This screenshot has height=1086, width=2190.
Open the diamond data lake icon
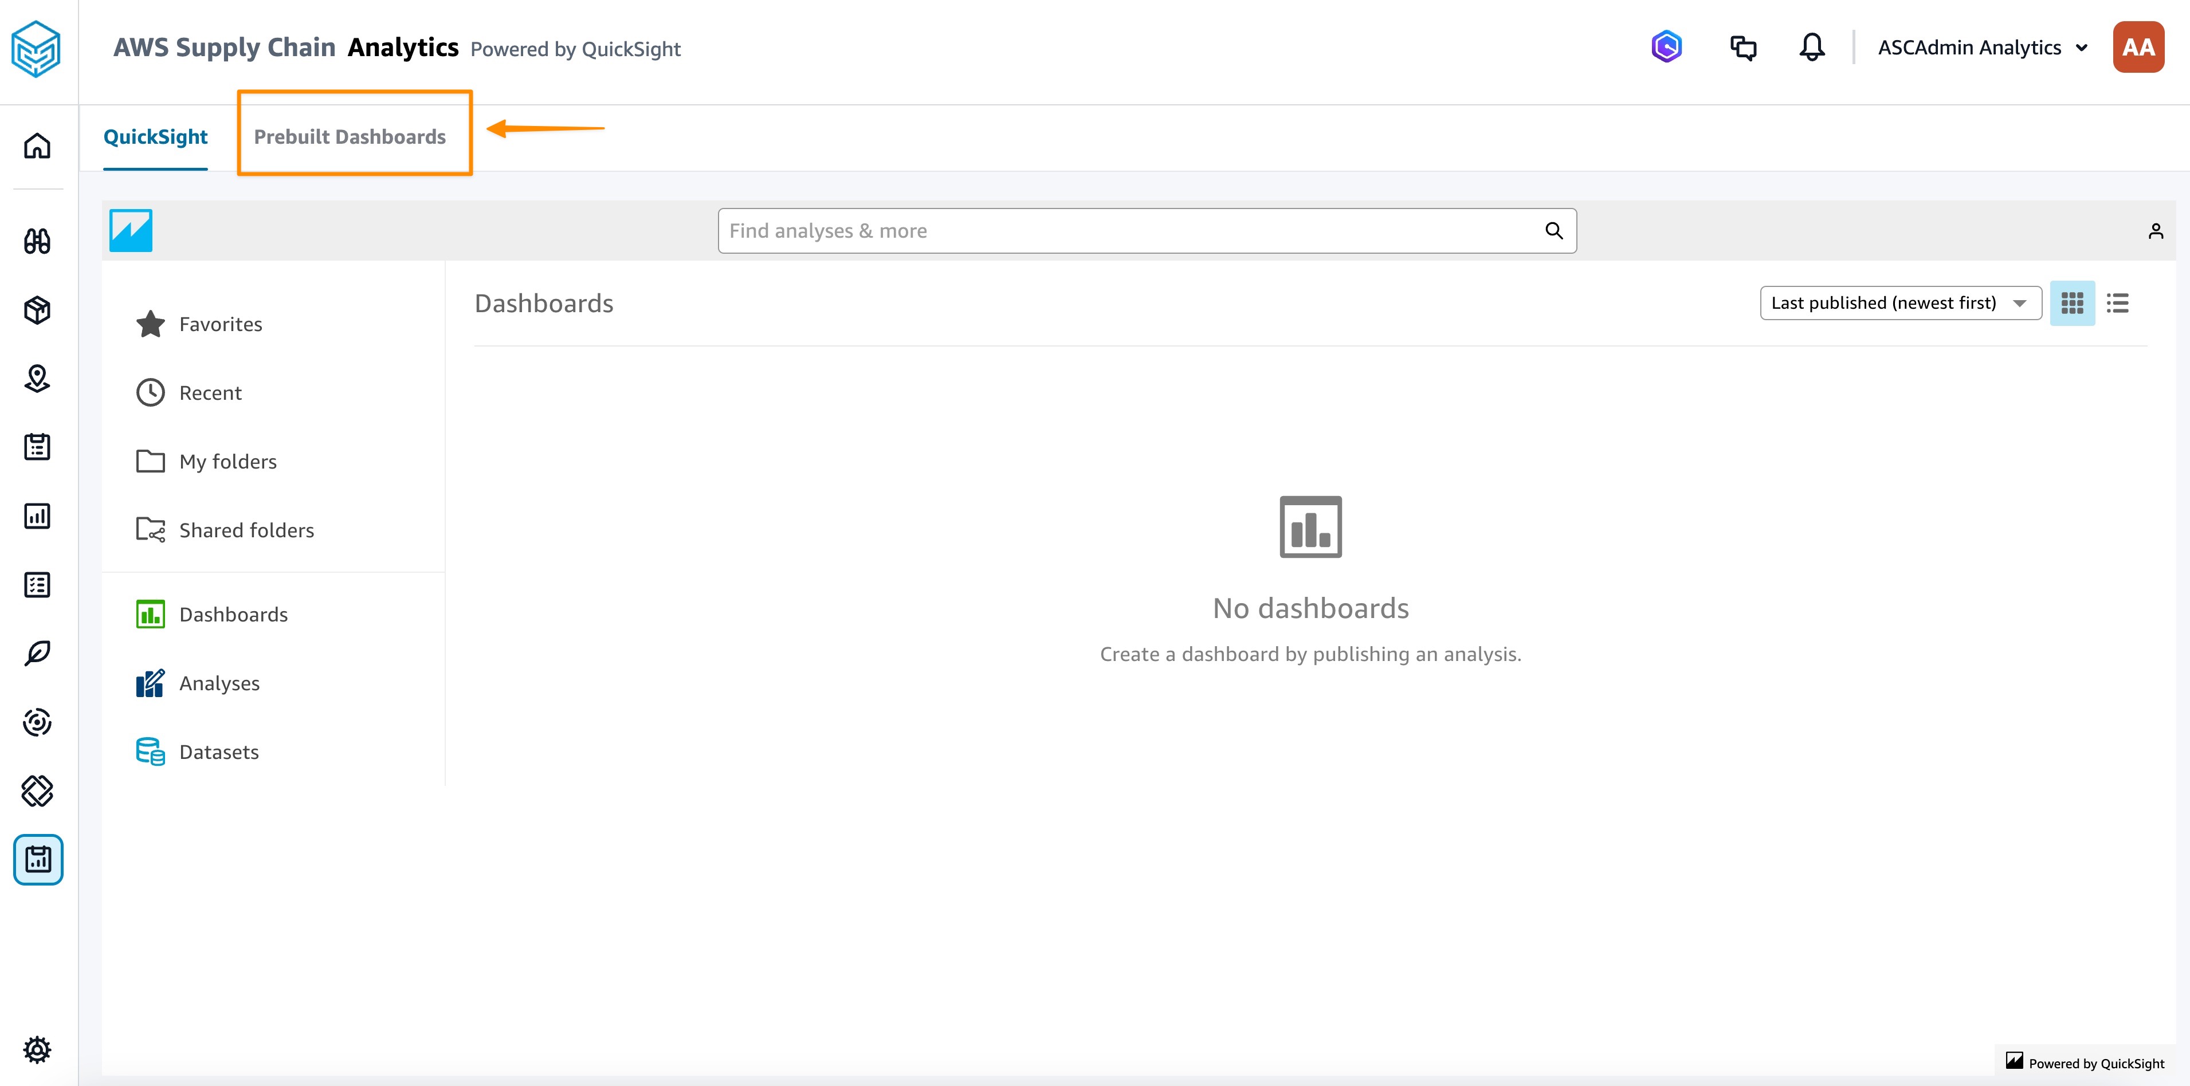37,791
